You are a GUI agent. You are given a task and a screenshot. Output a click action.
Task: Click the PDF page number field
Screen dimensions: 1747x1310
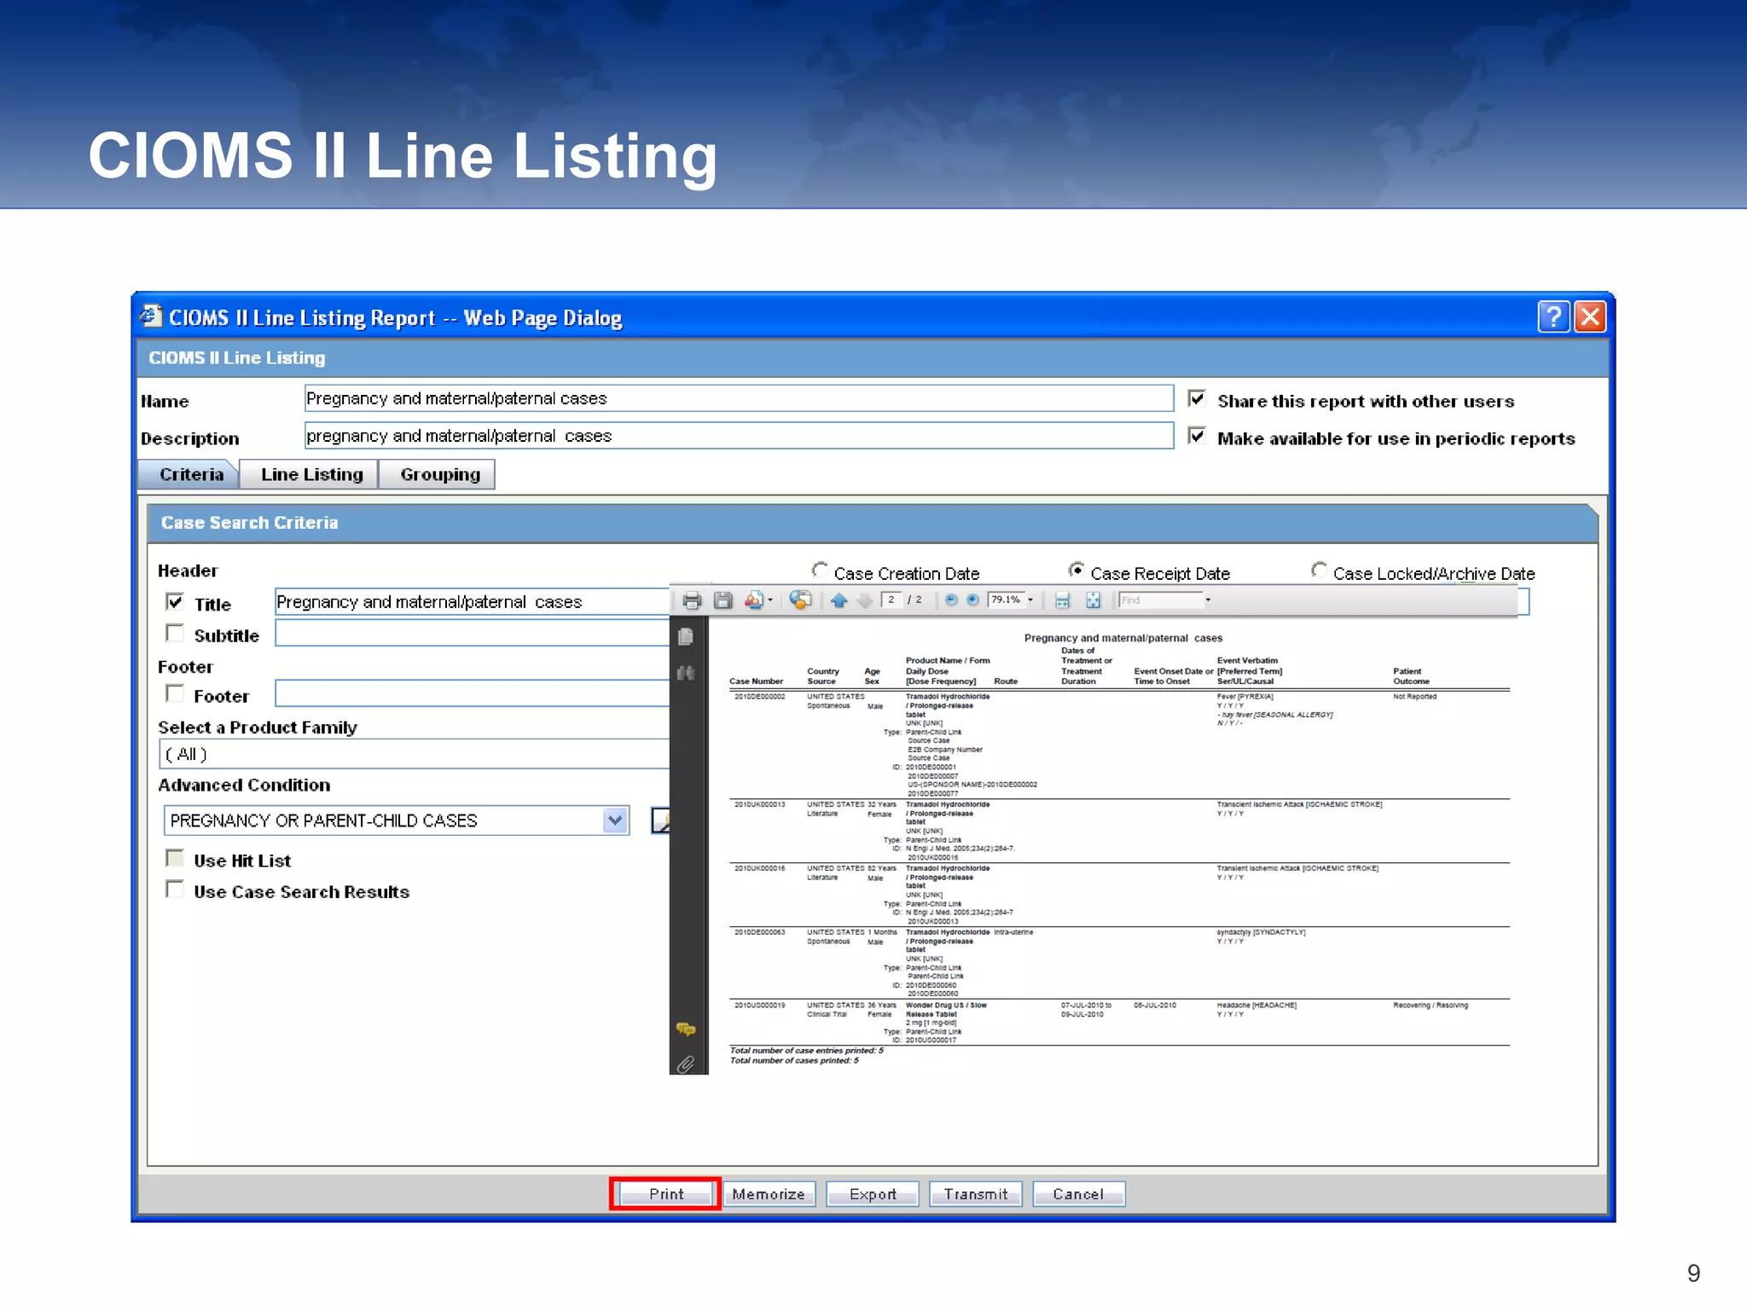891,600
